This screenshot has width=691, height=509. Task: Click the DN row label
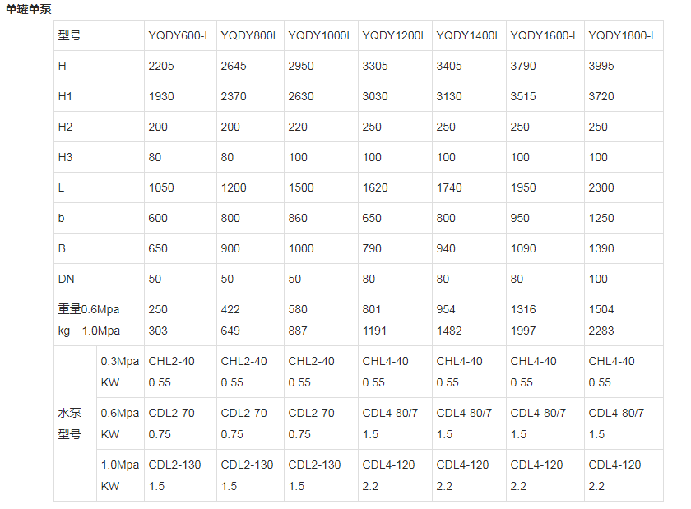[100, 279]
